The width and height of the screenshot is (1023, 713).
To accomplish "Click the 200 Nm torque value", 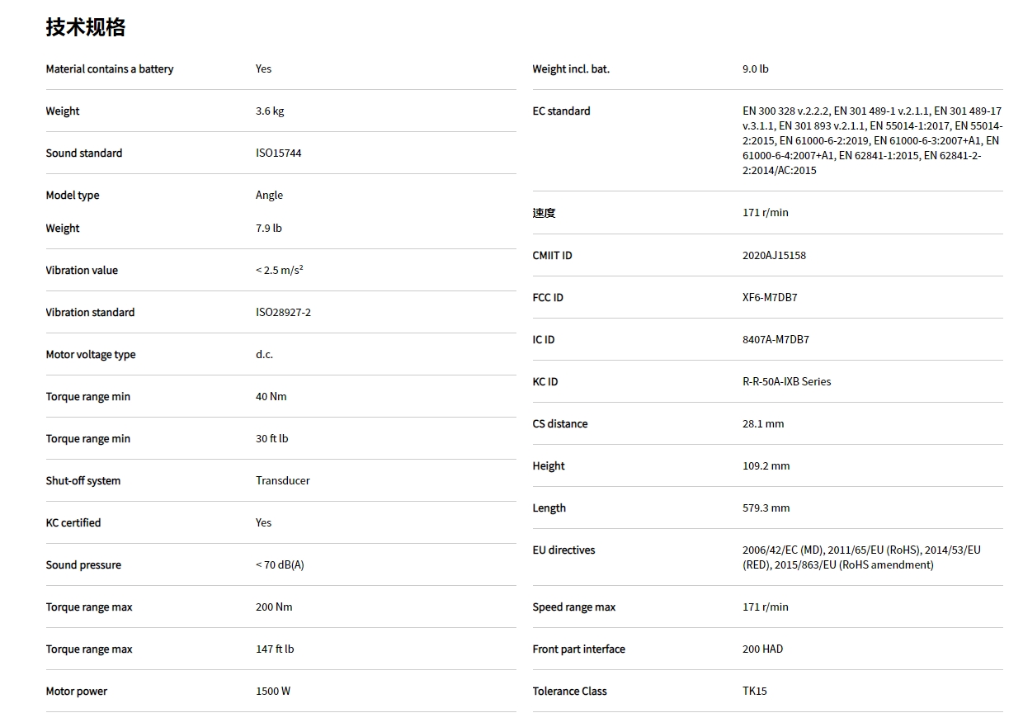I will click(x=274, y=607).
